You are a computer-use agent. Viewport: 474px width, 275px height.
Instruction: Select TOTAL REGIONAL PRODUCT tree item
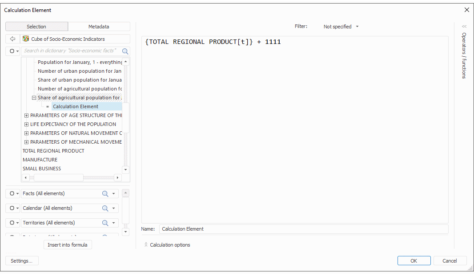(53, 151)
